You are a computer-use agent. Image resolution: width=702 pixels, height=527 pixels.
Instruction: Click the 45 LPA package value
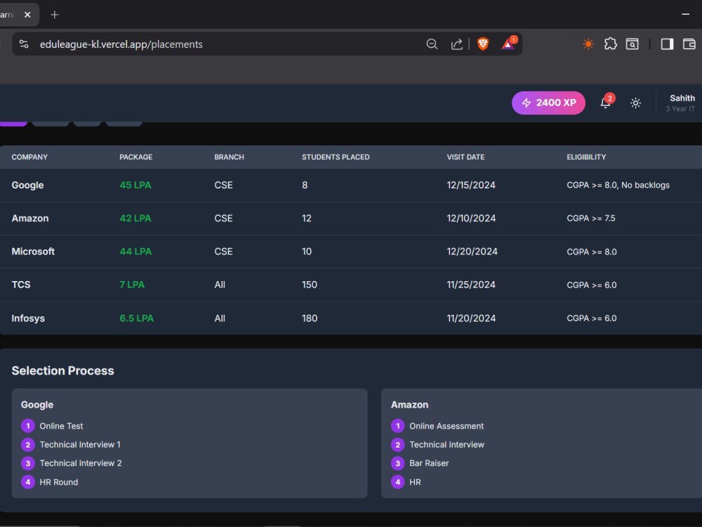[135, 185]
